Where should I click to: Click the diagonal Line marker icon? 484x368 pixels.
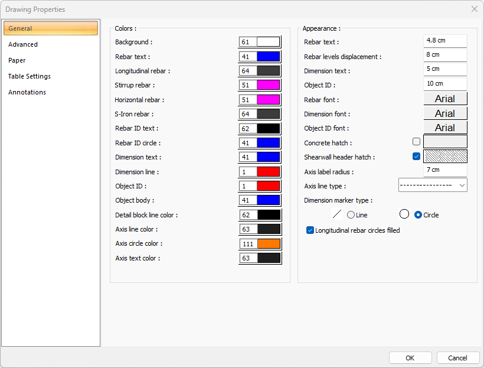pyautogui.click(x=338, y=214)
